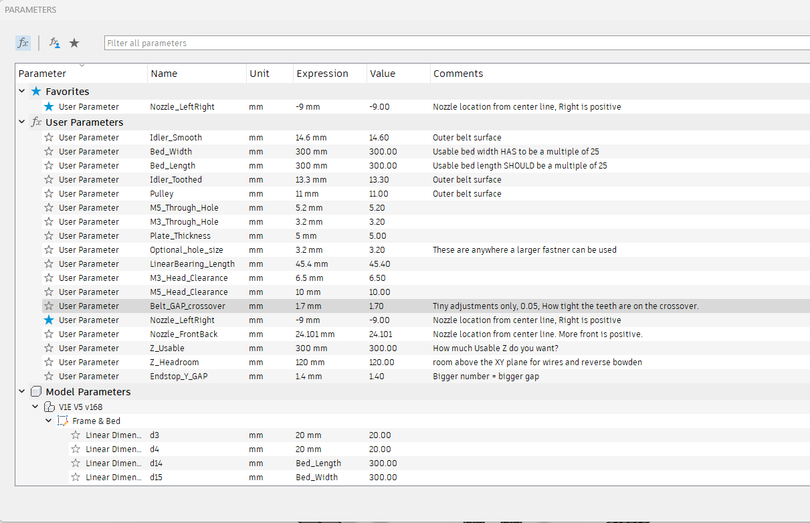Select the user parameters filter icon
This screenshot has height=523, width=810.
(x=54, y=43)
